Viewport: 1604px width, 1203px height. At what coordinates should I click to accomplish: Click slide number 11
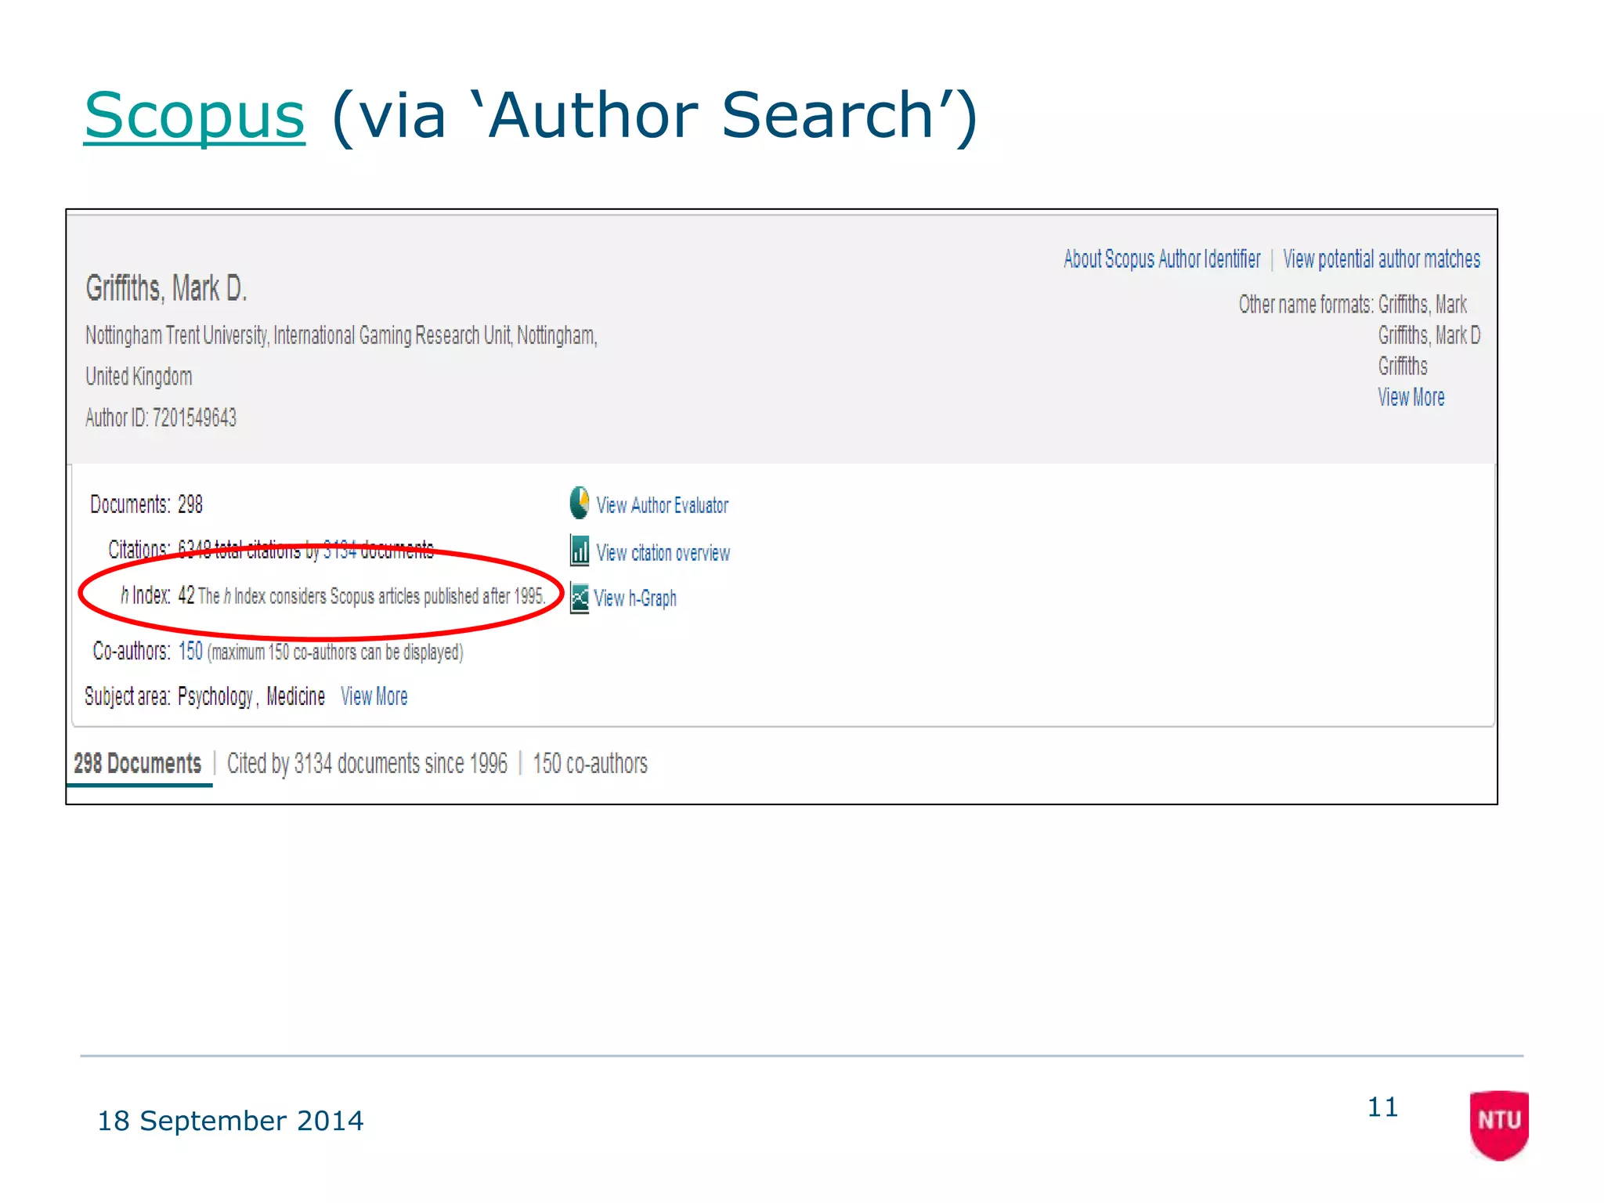(x=1382, y=1107)
